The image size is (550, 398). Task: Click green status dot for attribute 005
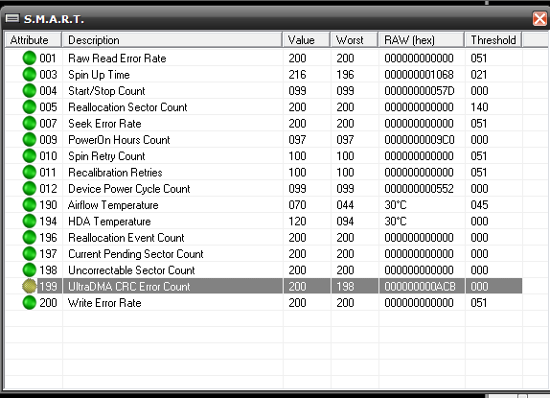[x=30, y=107]
